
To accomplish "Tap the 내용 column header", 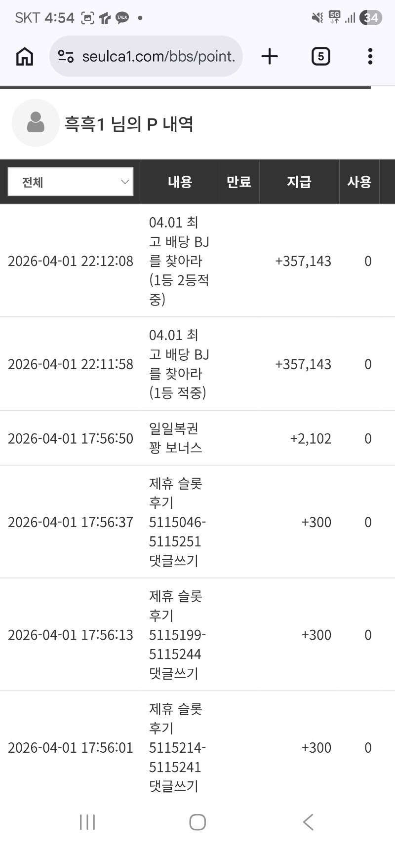I will 180,182.
